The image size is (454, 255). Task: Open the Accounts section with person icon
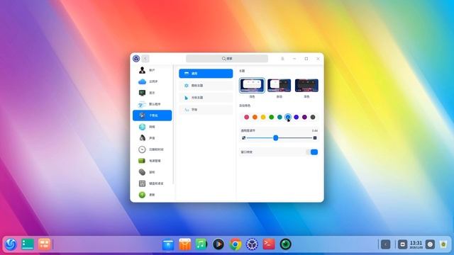pos(152,70)
